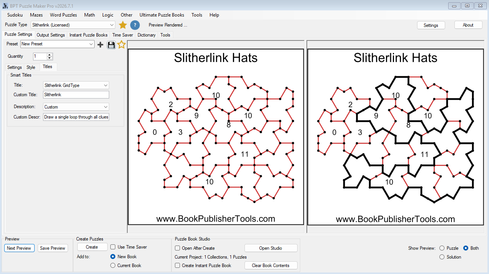Show only Solution in preview
This screenshot has height=274, width=489.
pyautogui.click(x=442, y=257)
